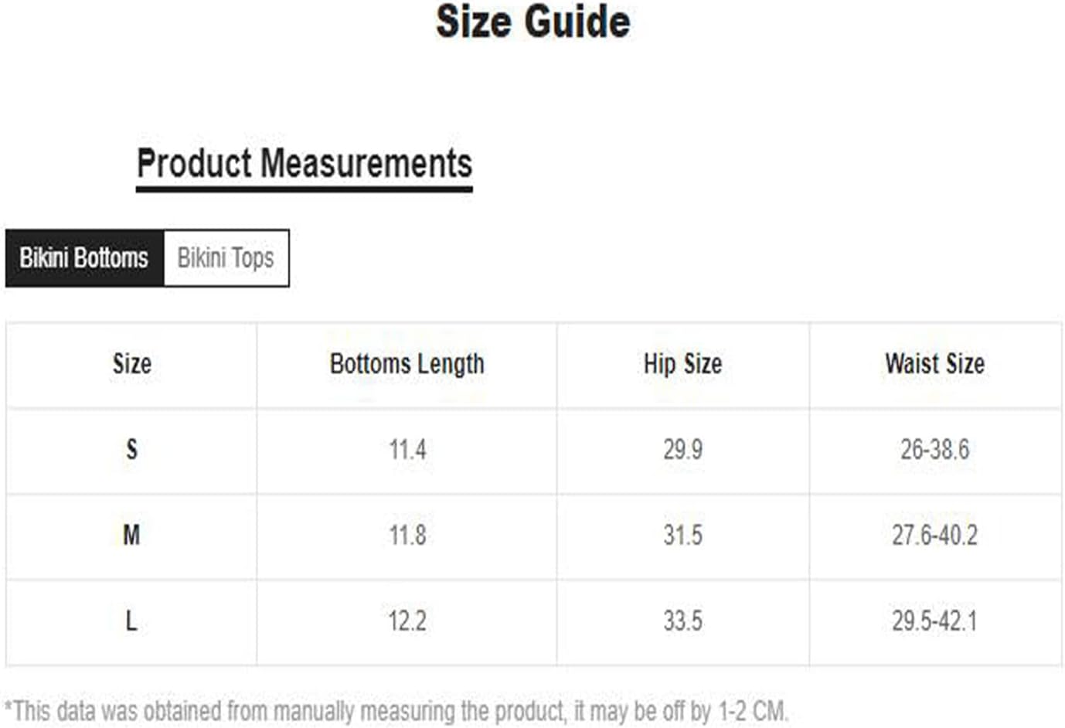1065x728 pixels.
Task: Click the 31.5 hip size value
Action: coord(683,535)
